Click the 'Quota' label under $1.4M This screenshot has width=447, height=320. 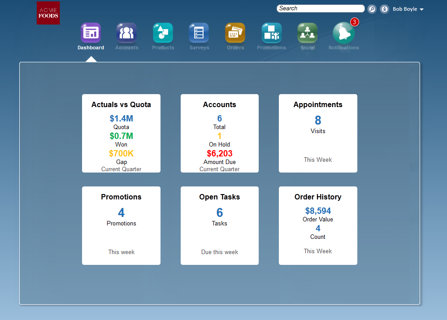pyautogui.click(x=121, y=127)
